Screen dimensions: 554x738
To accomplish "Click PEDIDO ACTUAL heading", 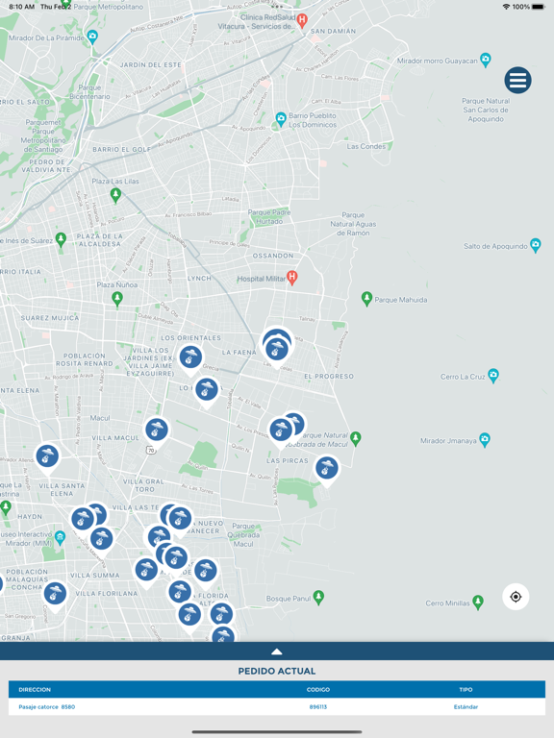I will click(277, 671).
